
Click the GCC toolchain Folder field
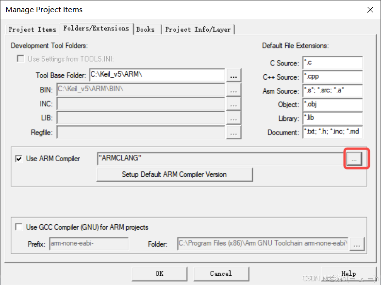click(x=263, y=244)
